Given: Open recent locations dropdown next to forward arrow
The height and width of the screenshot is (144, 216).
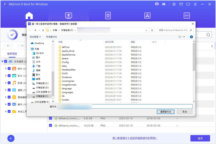Looking at the screenshot, I should (39, 30).
